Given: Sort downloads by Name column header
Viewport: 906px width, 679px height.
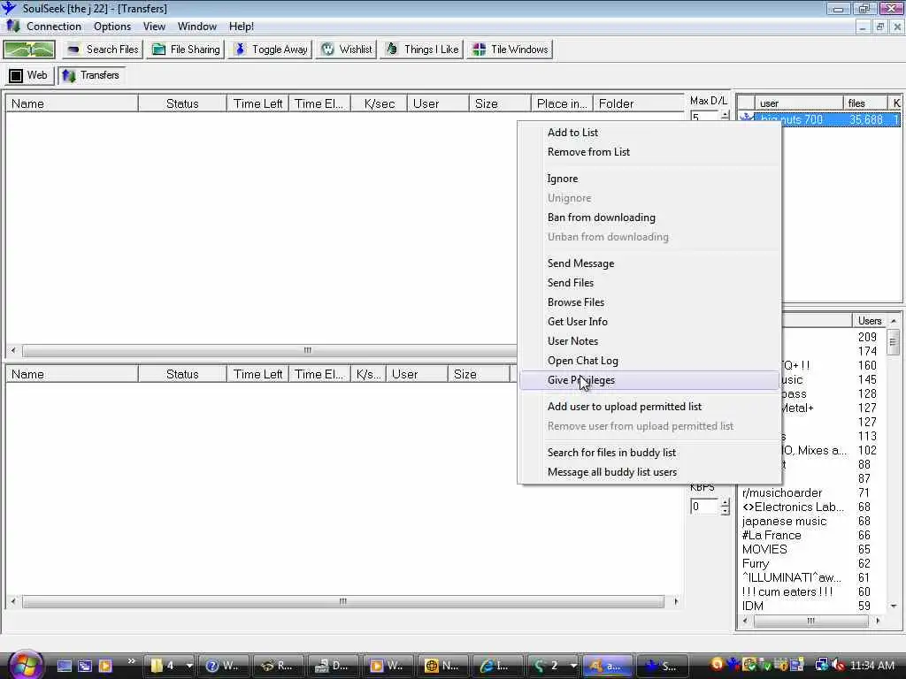Looking at the screenshot, I should 73,104.
